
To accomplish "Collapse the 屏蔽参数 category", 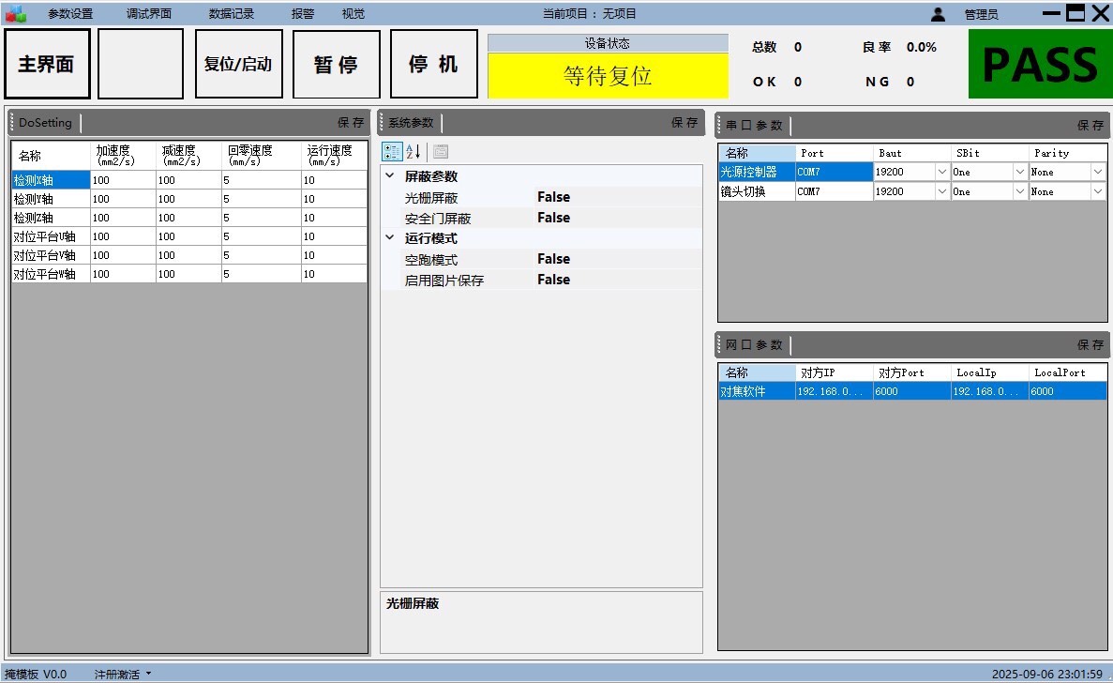I will click(390, 175).
